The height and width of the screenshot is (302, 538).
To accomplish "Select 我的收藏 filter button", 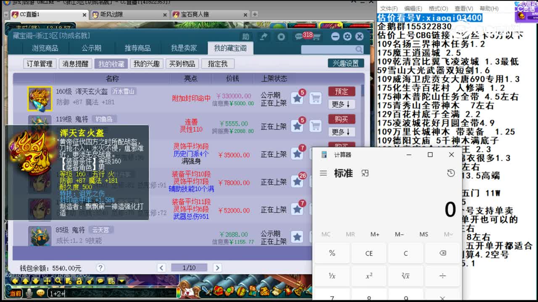I will [x=111, y=64].
